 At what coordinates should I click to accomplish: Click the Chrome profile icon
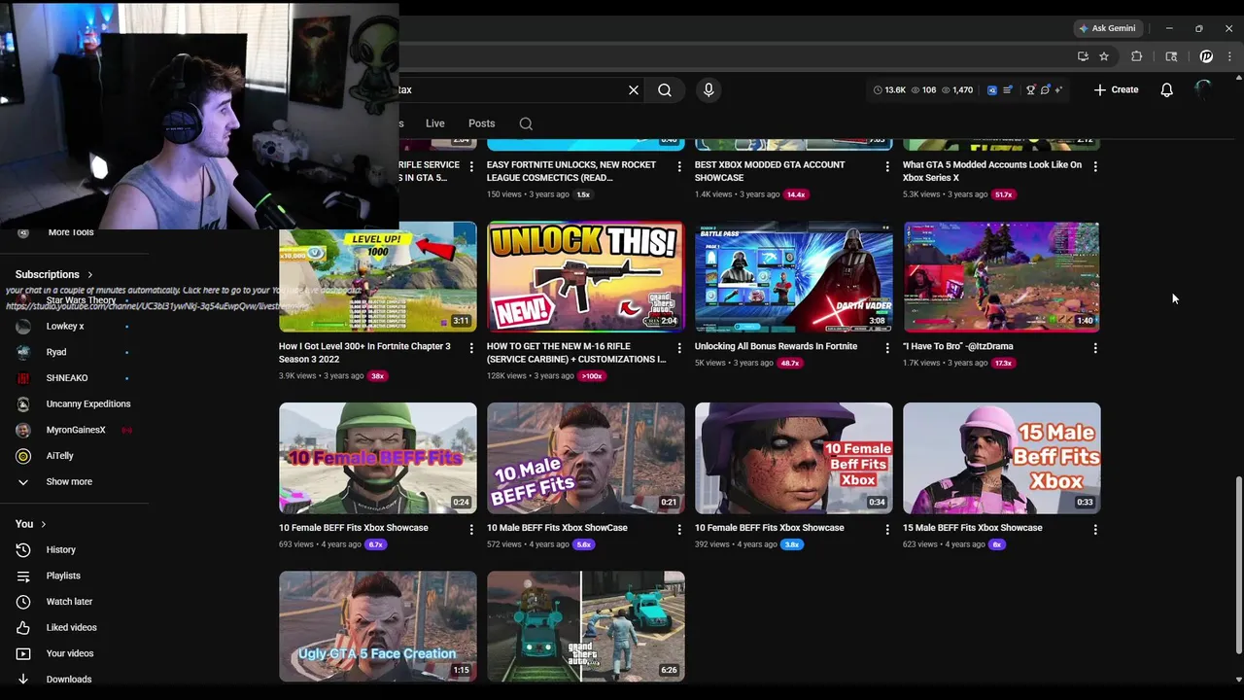[1206, 56]
